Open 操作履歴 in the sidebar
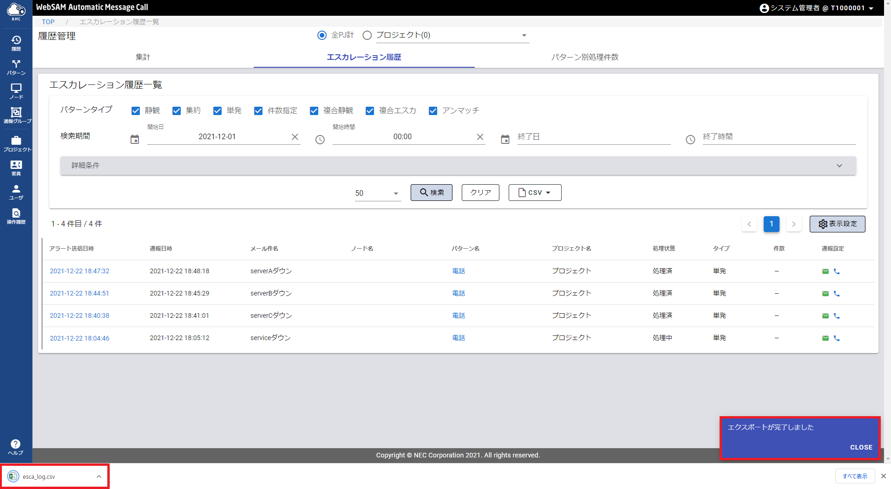This screenshot has width=891, height=489. (16, 216)
